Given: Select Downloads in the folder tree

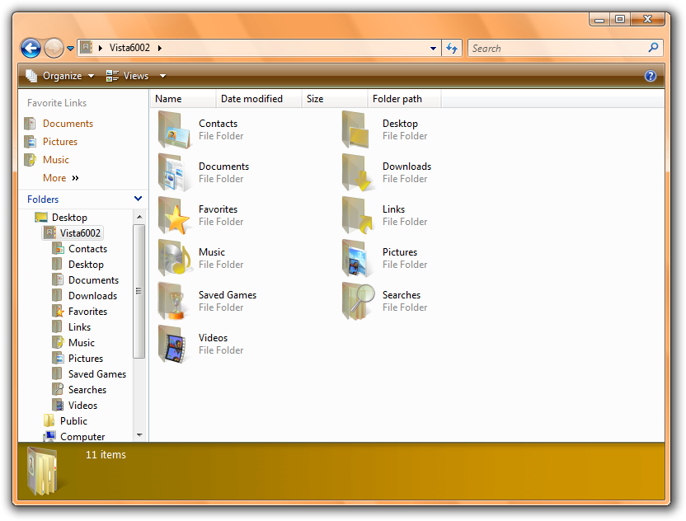Looking at the screenshot, I should point(92,296).
